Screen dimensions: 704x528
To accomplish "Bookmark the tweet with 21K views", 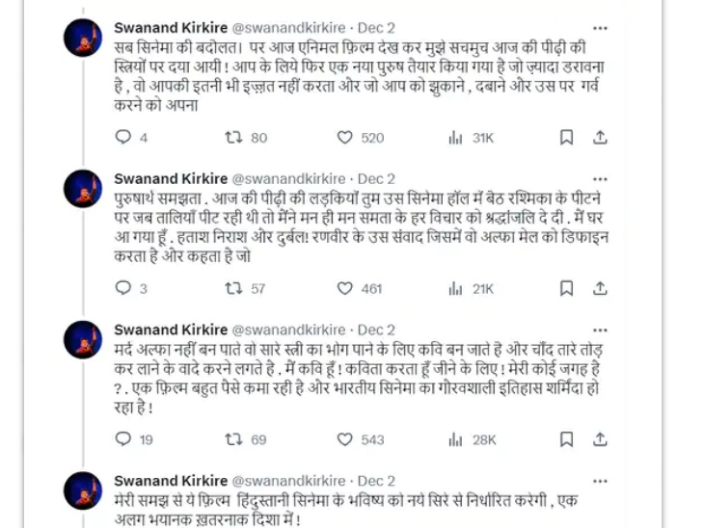I will click(567, 288).
